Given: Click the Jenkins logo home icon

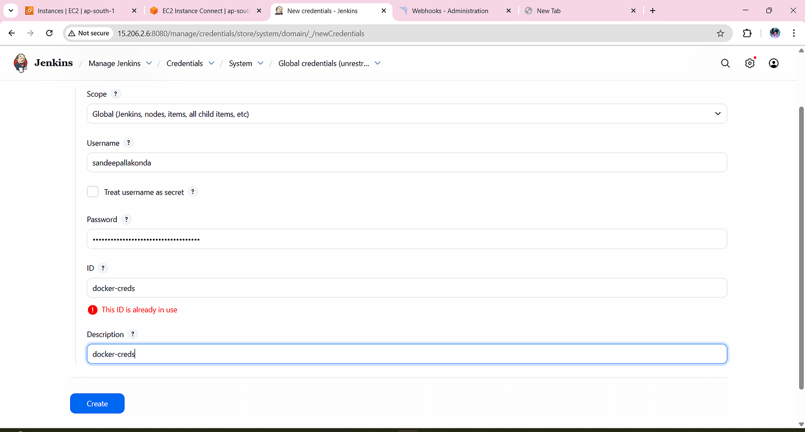Looking at the screenshot, I should (21, 63).
